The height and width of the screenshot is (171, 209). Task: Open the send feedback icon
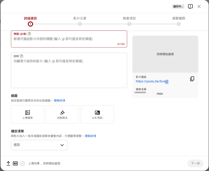pyautogui.click(x=190, y=6)
